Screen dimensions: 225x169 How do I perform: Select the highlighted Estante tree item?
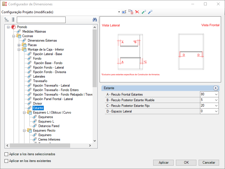tap(38, 108)
